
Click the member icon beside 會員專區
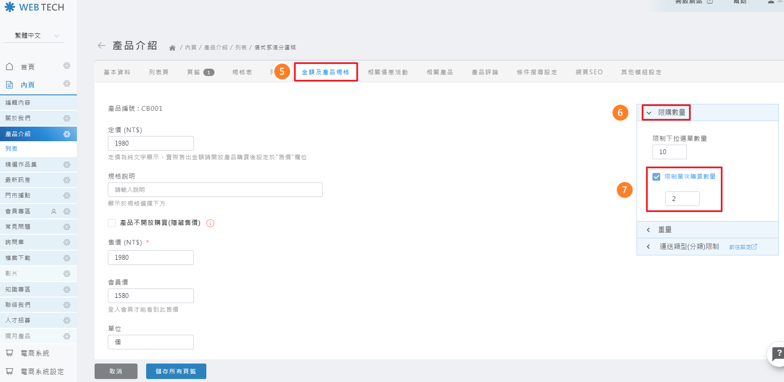tap(54, 211)
